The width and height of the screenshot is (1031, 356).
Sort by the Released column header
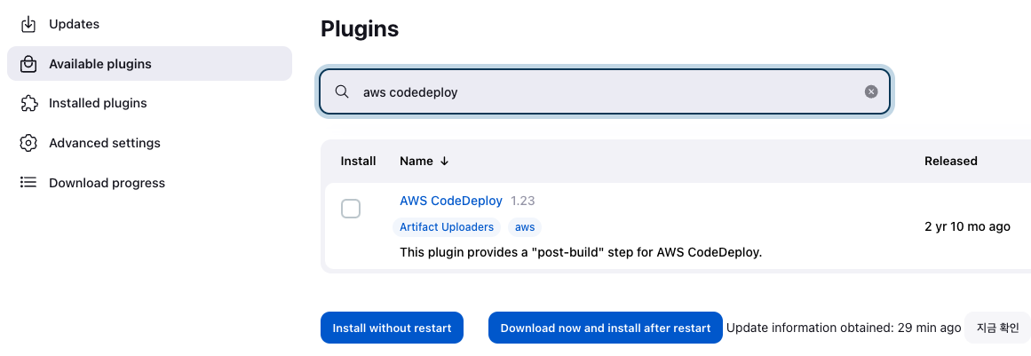click(951, 161)
